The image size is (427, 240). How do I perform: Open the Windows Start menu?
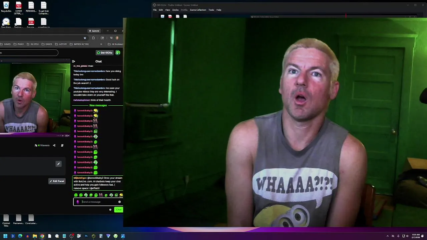pyautogui.click(x=5, y=236)
